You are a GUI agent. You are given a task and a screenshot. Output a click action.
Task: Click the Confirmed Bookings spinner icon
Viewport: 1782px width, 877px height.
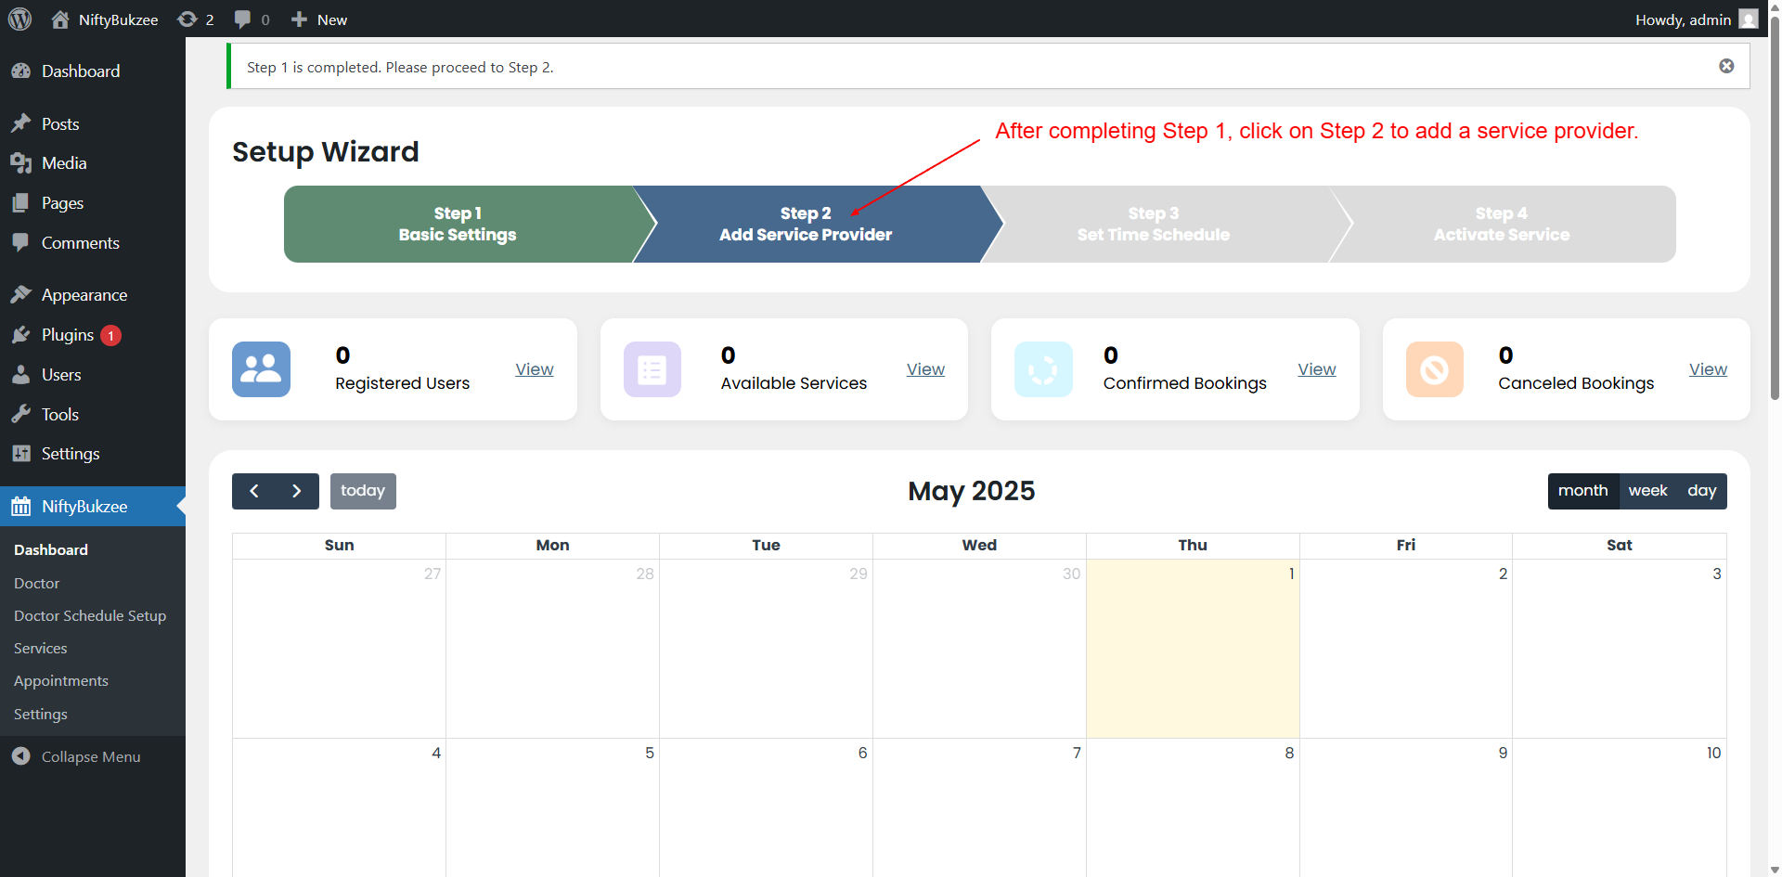(x=1043, y=369)
